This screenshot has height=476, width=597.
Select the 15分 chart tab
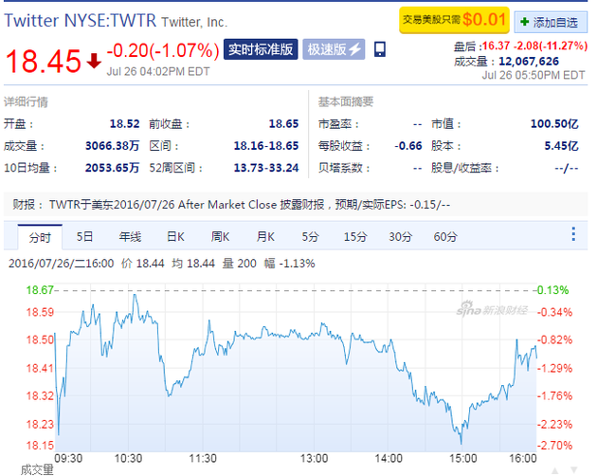pyautogui.click(x=355, y=237)
